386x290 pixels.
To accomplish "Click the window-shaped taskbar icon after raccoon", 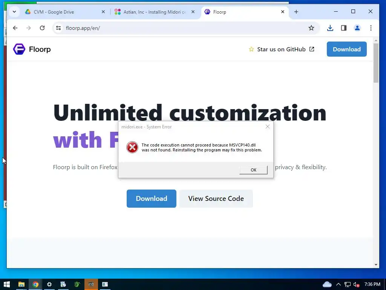I will point(105,284).
